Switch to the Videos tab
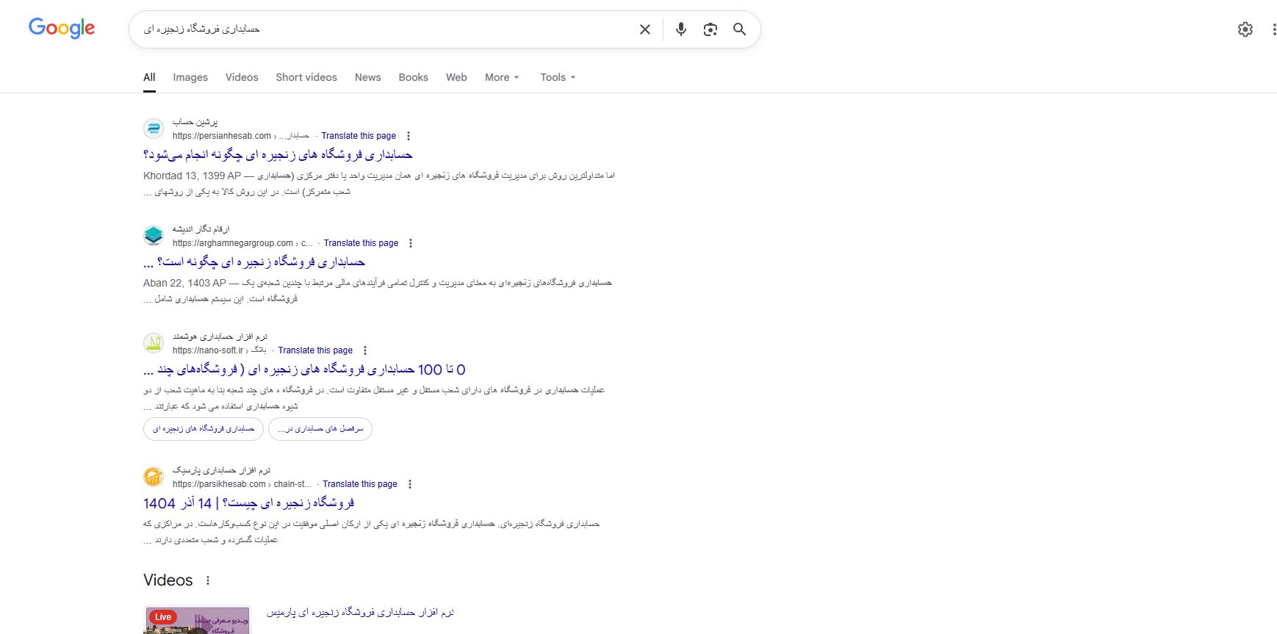This screenshot has height=634, width=1277. coord(242,77)
